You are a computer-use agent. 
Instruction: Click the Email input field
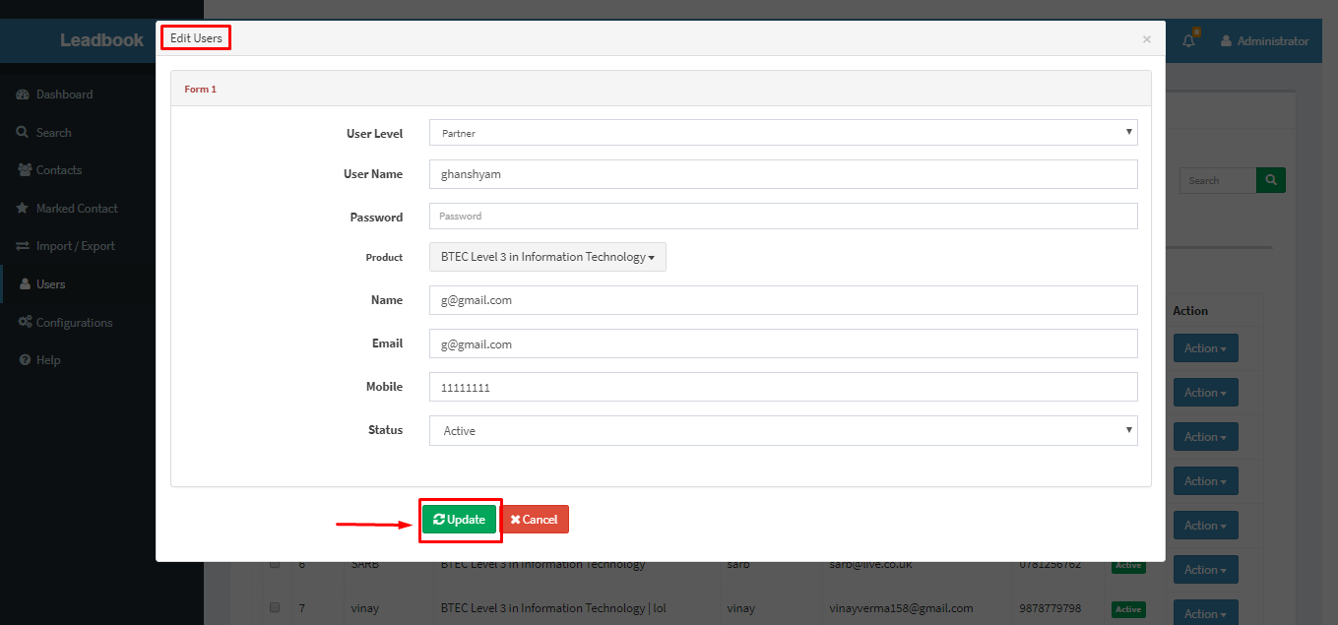783,344
